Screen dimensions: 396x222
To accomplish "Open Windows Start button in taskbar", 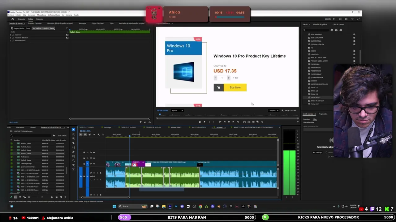I will [x=114, y=206].
